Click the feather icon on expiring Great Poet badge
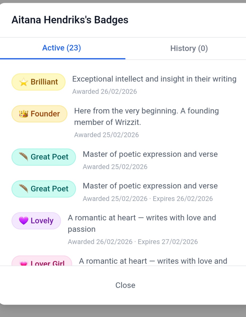 point(23,189)
